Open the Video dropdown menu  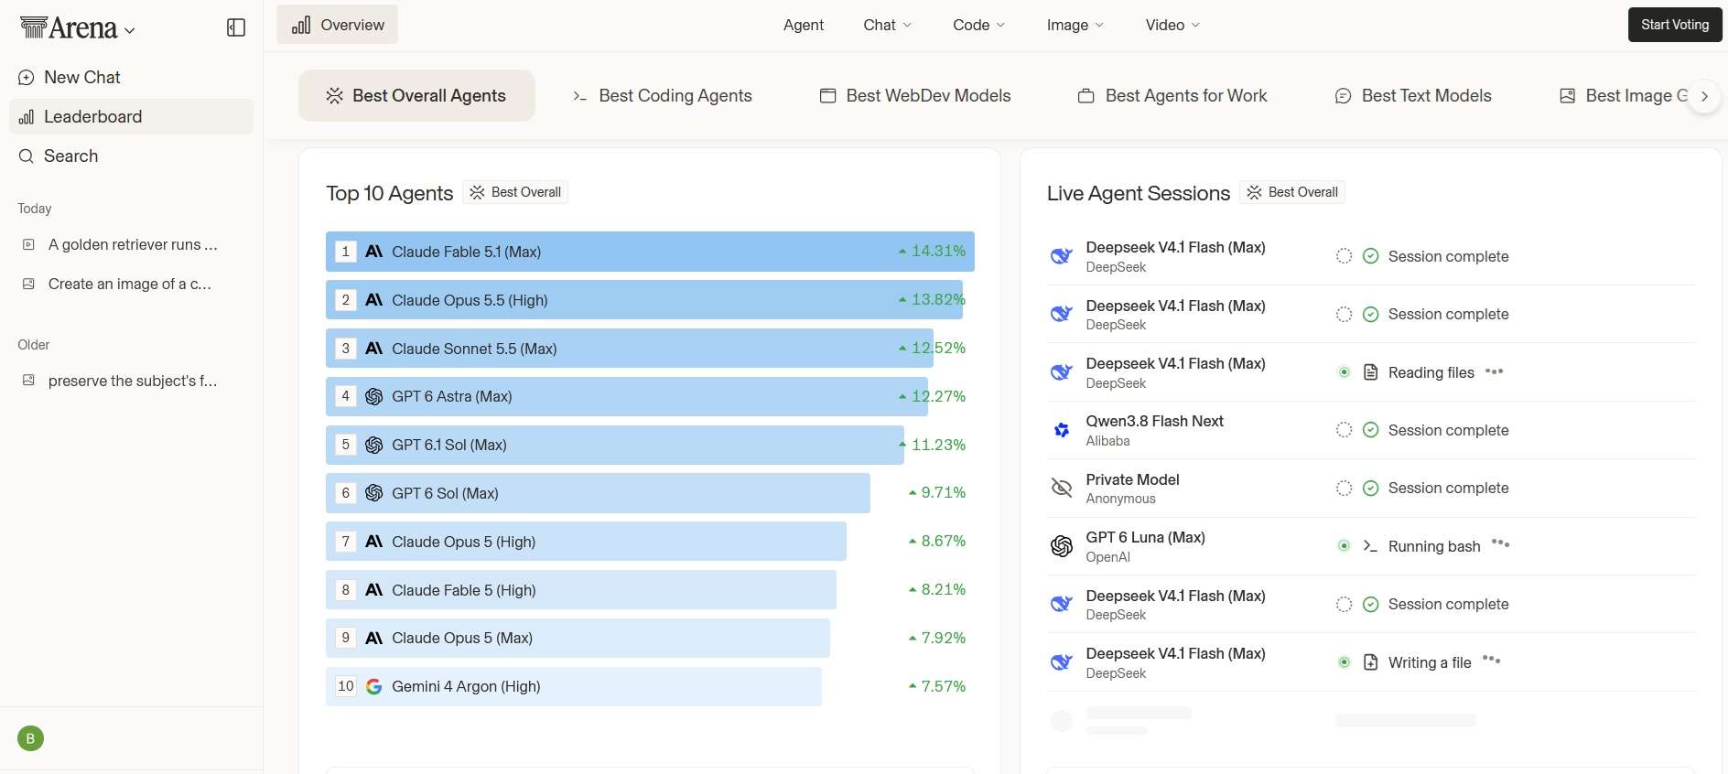[1172, 25]
